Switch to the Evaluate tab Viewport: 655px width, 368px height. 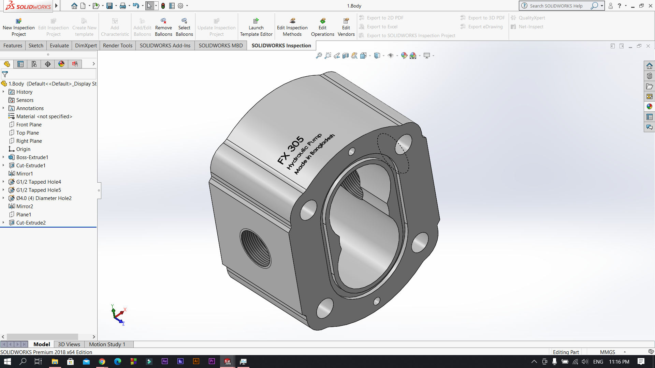click(59, 45)
